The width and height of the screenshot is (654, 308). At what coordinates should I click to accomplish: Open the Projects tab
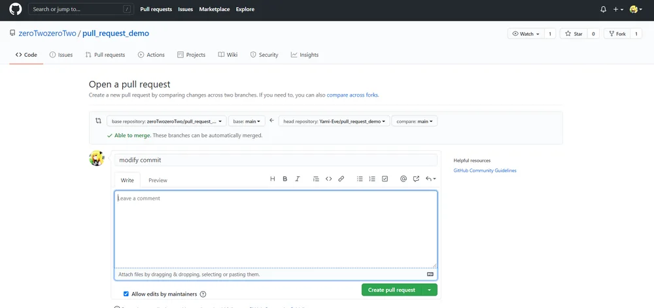coord(192,55)
